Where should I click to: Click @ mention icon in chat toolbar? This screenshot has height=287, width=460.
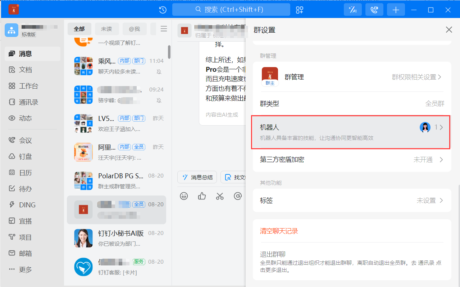(x=238, y=196)
